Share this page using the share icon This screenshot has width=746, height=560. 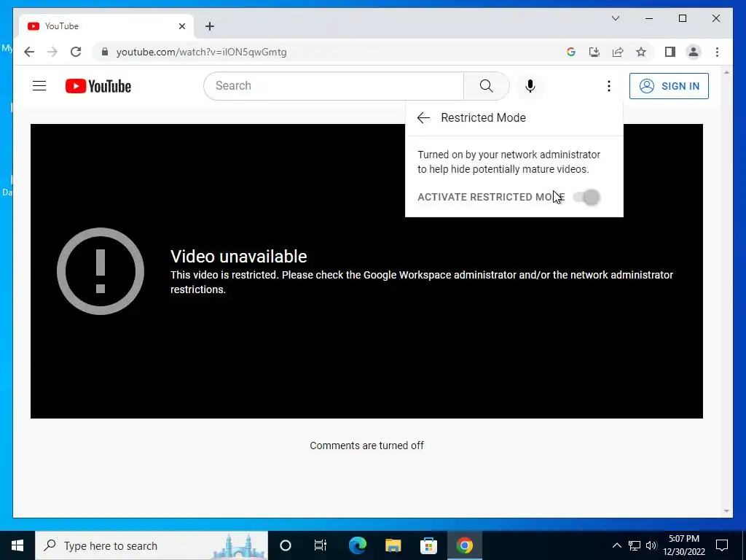click(618, 52)
